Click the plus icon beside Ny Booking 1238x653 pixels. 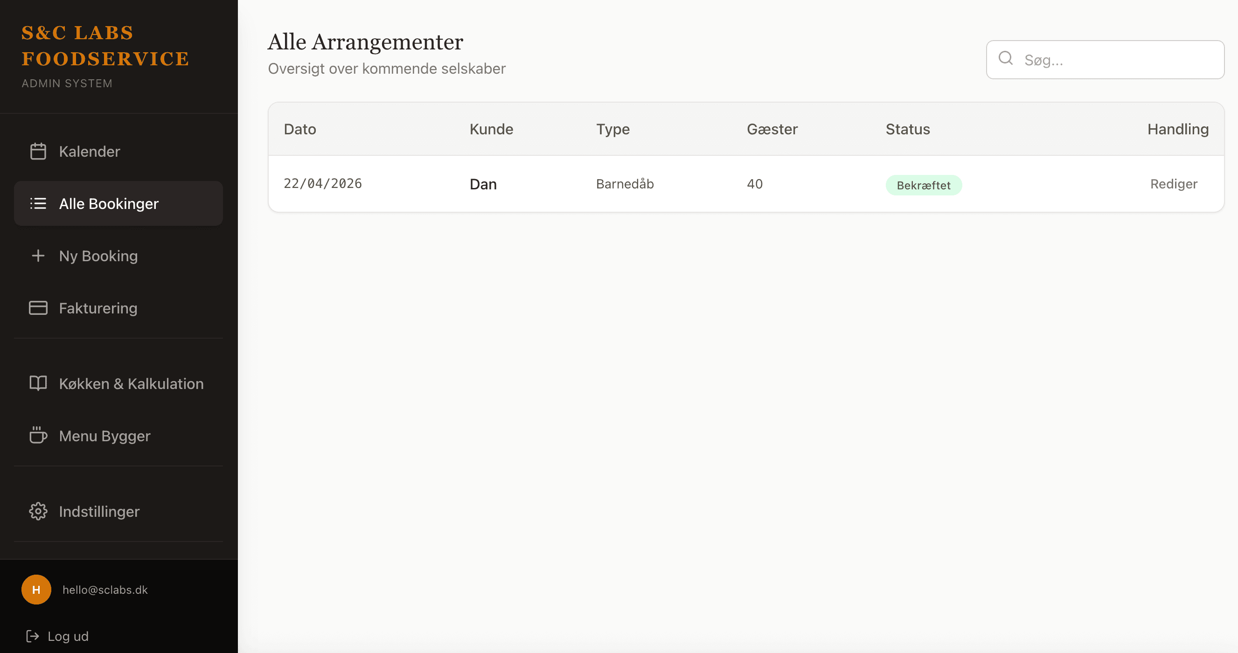[38, 256]
